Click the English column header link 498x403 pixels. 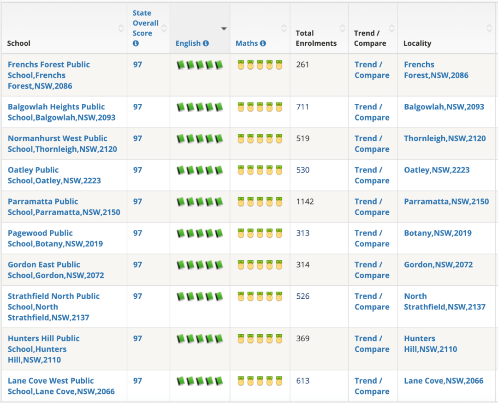click(188, 43)
